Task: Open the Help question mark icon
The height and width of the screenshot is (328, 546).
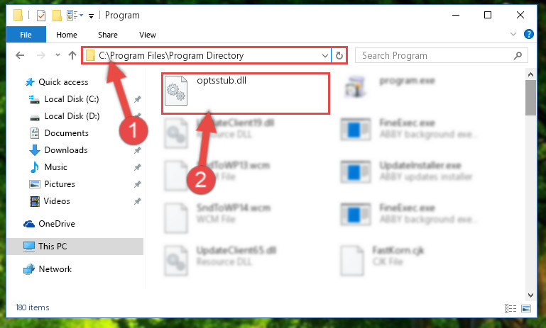Action: (528, 34)
